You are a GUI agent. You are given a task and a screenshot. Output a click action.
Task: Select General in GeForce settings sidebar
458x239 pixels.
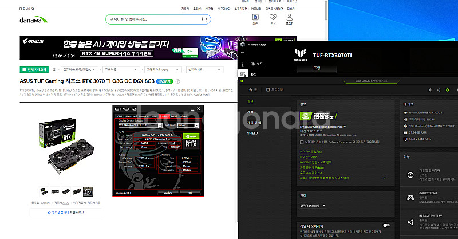250,101
